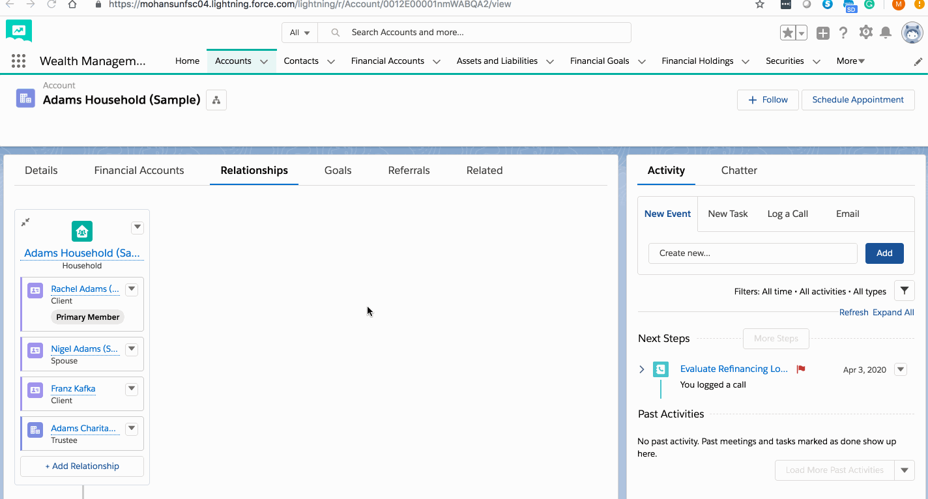Viewport: 928px width, 499px height.
Task: Click the red priority flag icon
Action: point(801,369)
